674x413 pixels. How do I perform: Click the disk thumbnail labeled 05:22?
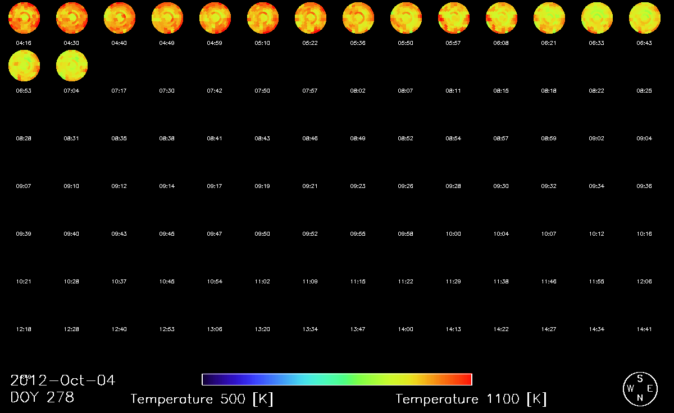click(x=311, y=18)
